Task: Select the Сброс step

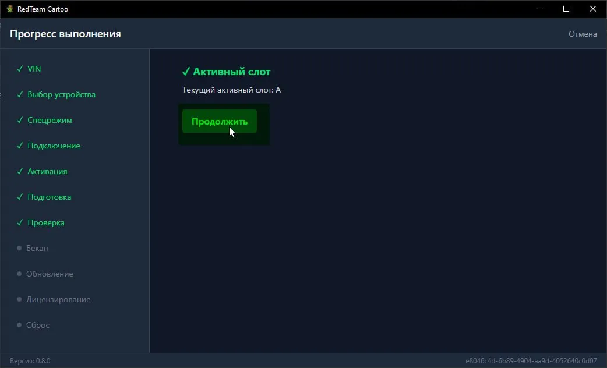Action: tap(38, 325)
